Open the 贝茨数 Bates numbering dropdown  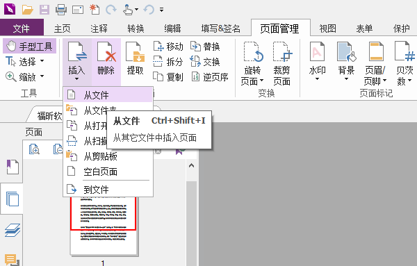(404, 63)
